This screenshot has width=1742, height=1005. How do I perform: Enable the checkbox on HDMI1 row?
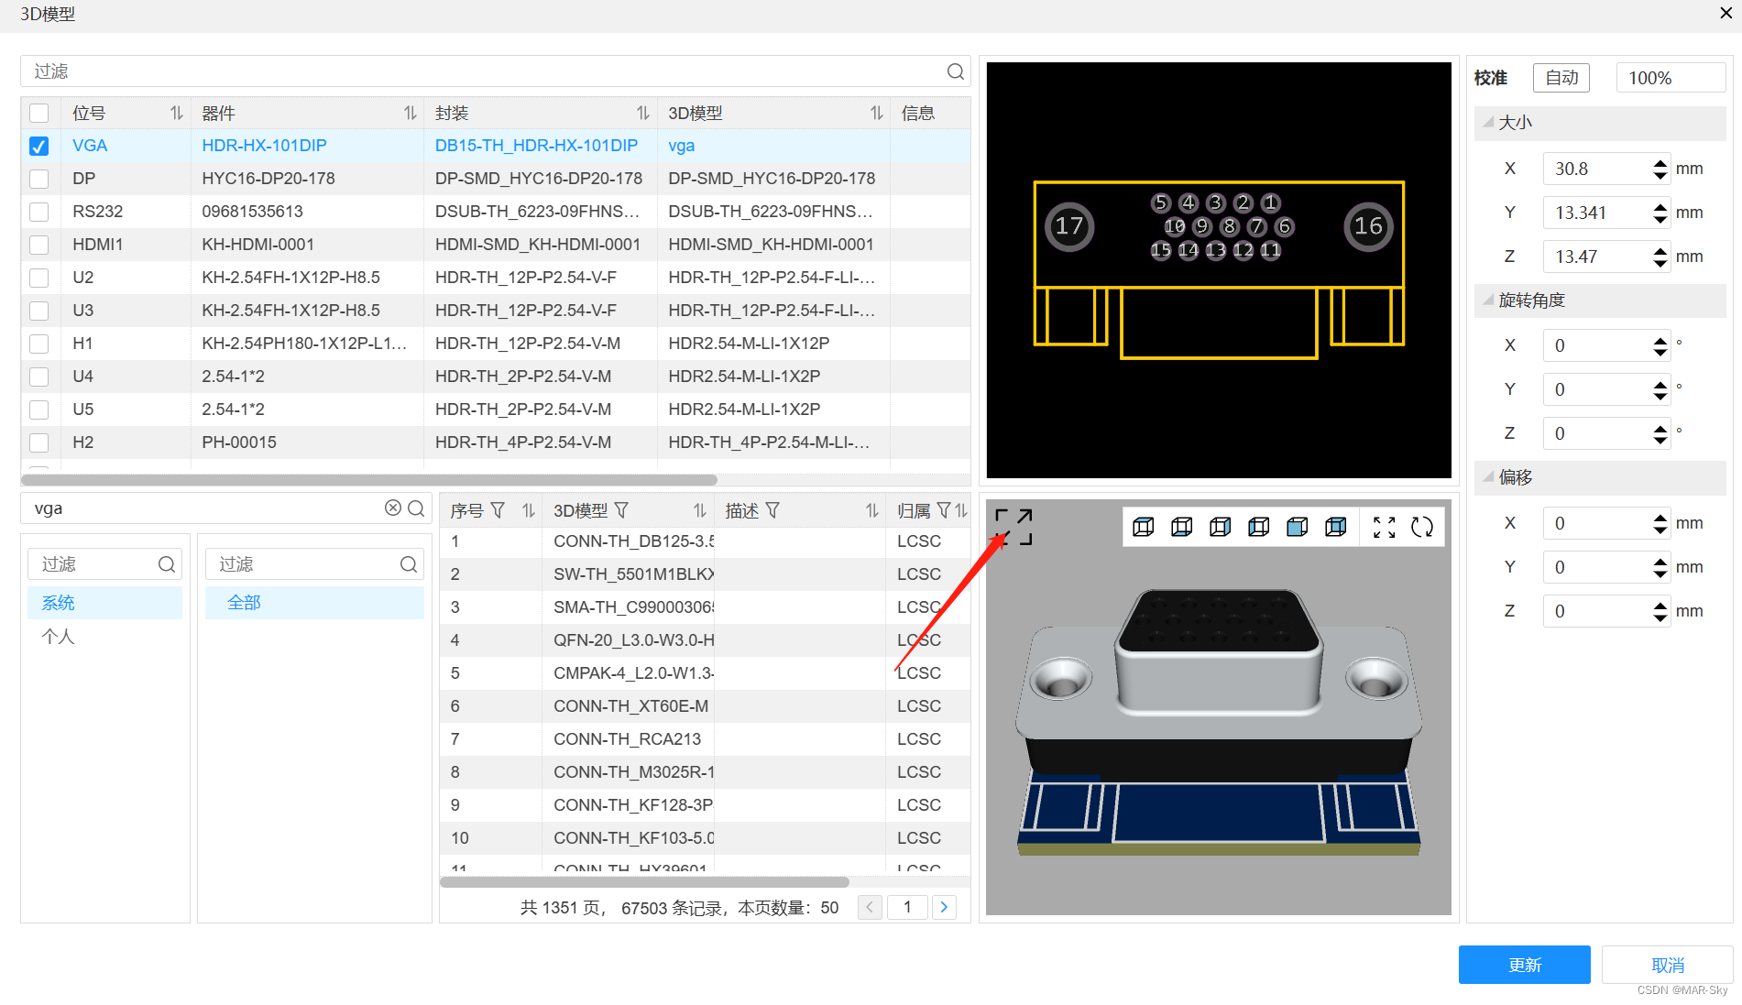click(38, 245)
